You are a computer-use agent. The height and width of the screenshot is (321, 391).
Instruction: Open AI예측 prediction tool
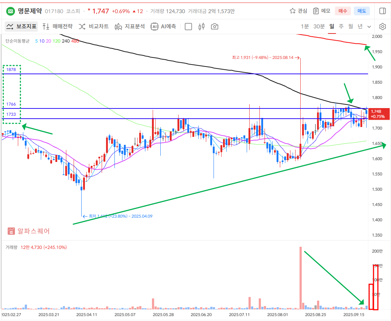point(163,27)
